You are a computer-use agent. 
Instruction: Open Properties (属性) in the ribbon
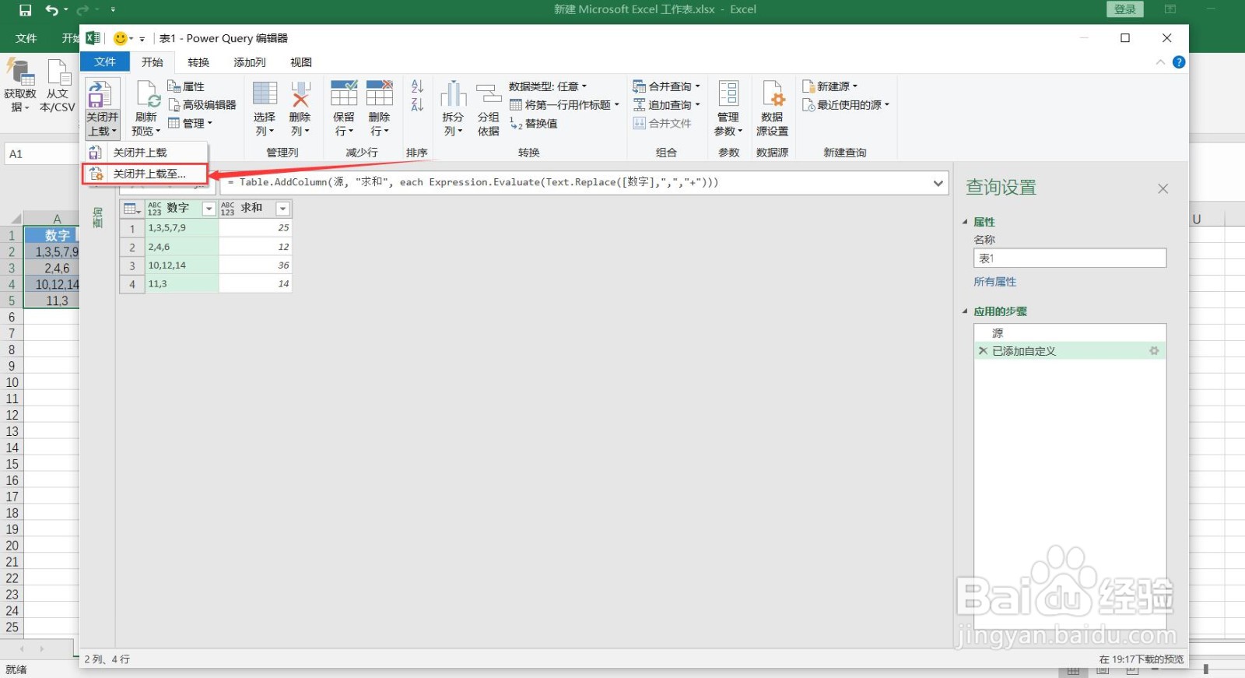tap(185, 86)
